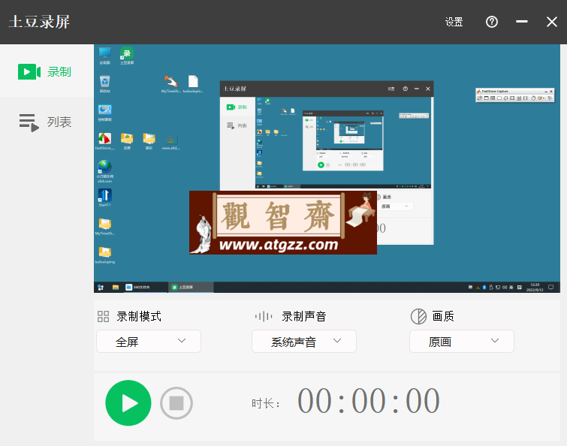
Task: Click the 时长 label
Action: pos(266,403)
